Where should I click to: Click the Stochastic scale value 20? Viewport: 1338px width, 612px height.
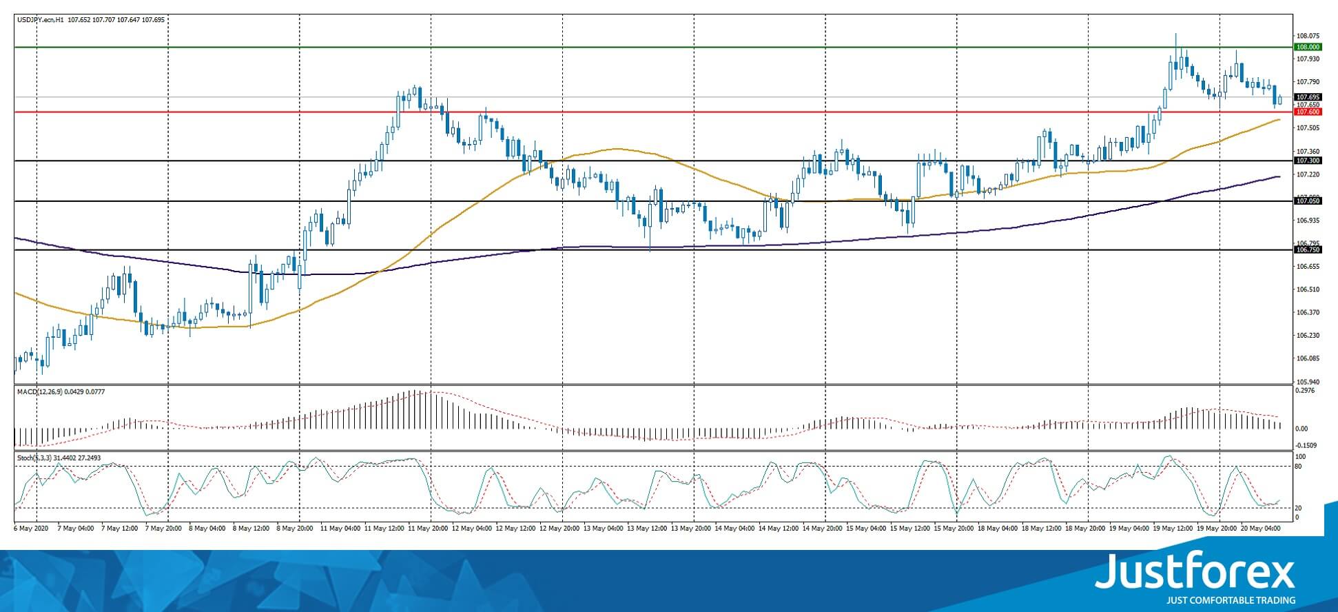(1299, 508)
